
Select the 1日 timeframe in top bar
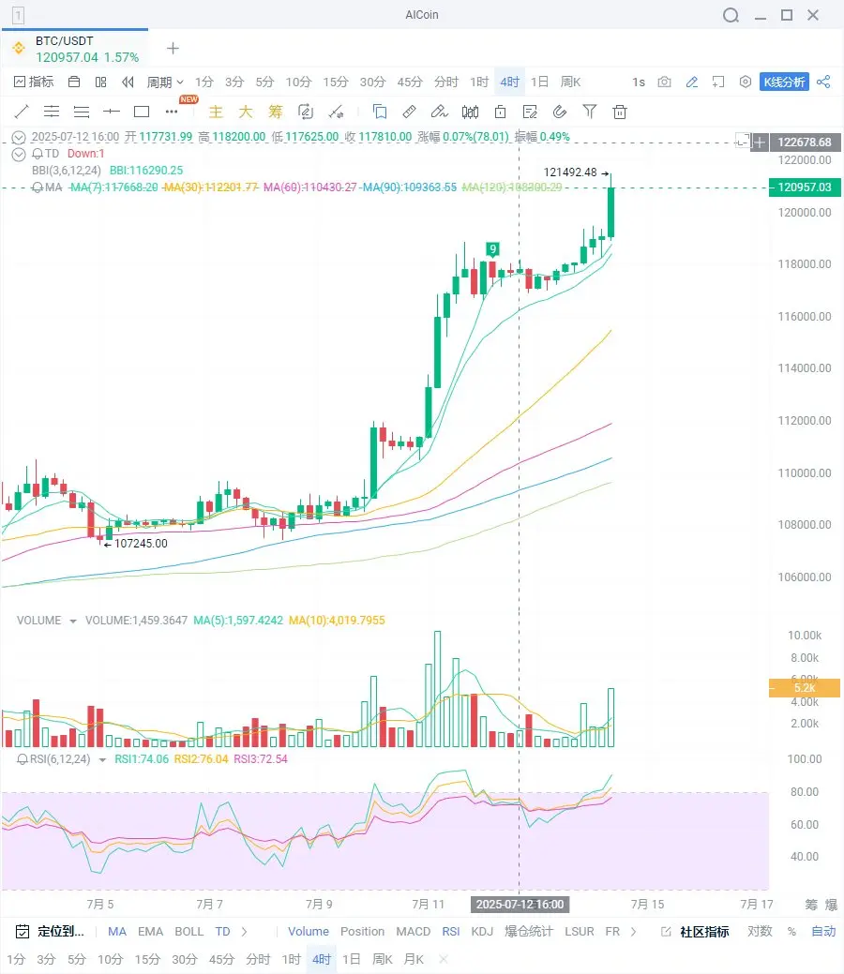(x=539, y=82)
